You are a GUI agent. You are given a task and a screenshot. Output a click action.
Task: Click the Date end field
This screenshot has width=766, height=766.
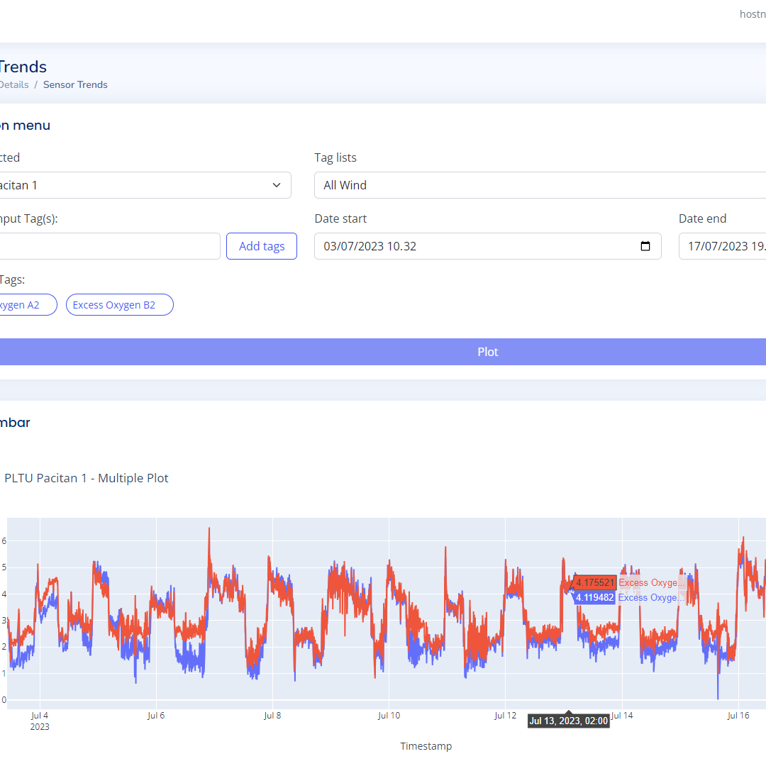721,246
